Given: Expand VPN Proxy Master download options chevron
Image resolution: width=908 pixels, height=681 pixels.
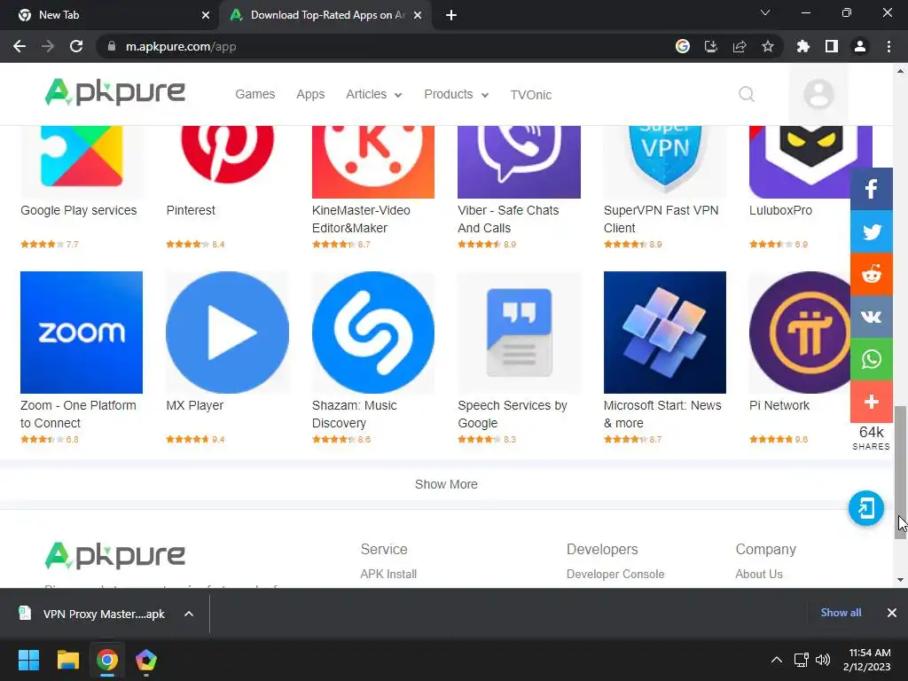Looking at the screenshot, I should [x=189, y=614].
